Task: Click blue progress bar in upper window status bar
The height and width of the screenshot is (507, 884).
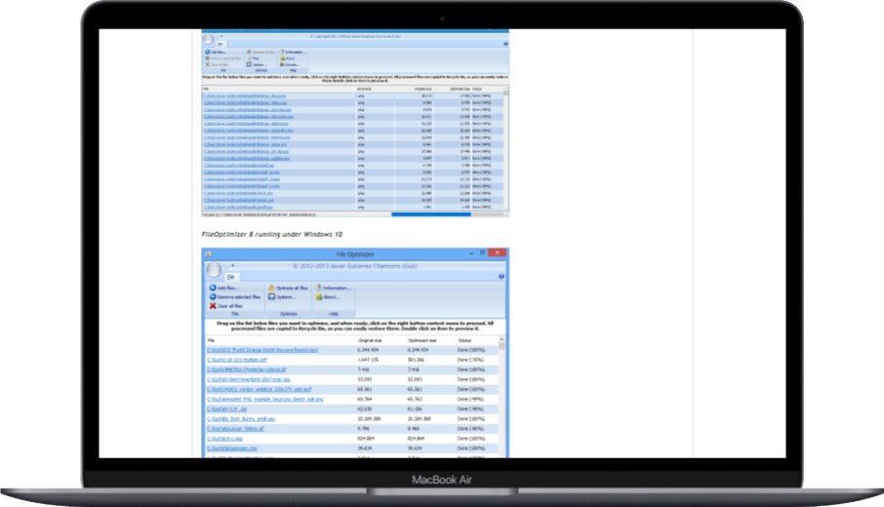Action: click(430, 214)
